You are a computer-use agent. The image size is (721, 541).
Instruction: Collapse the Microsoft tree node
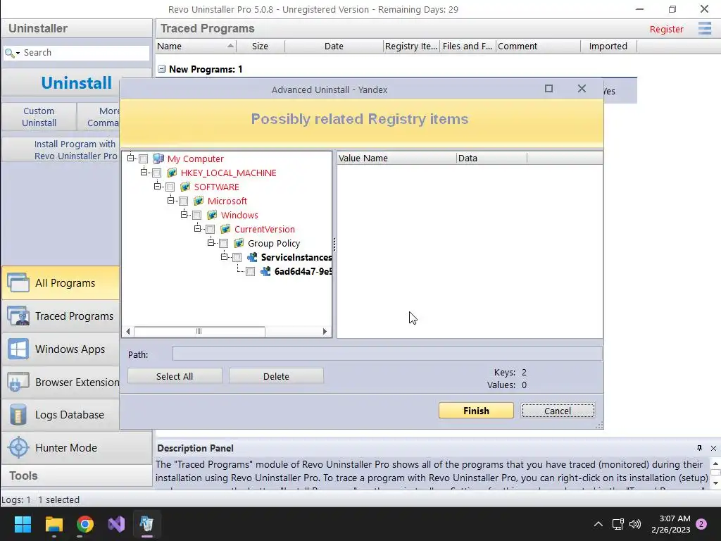(170, 200)
